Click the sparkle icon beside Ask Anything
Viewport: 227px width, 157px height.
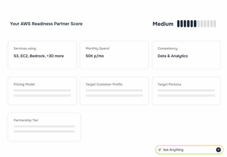click(160, 150)
